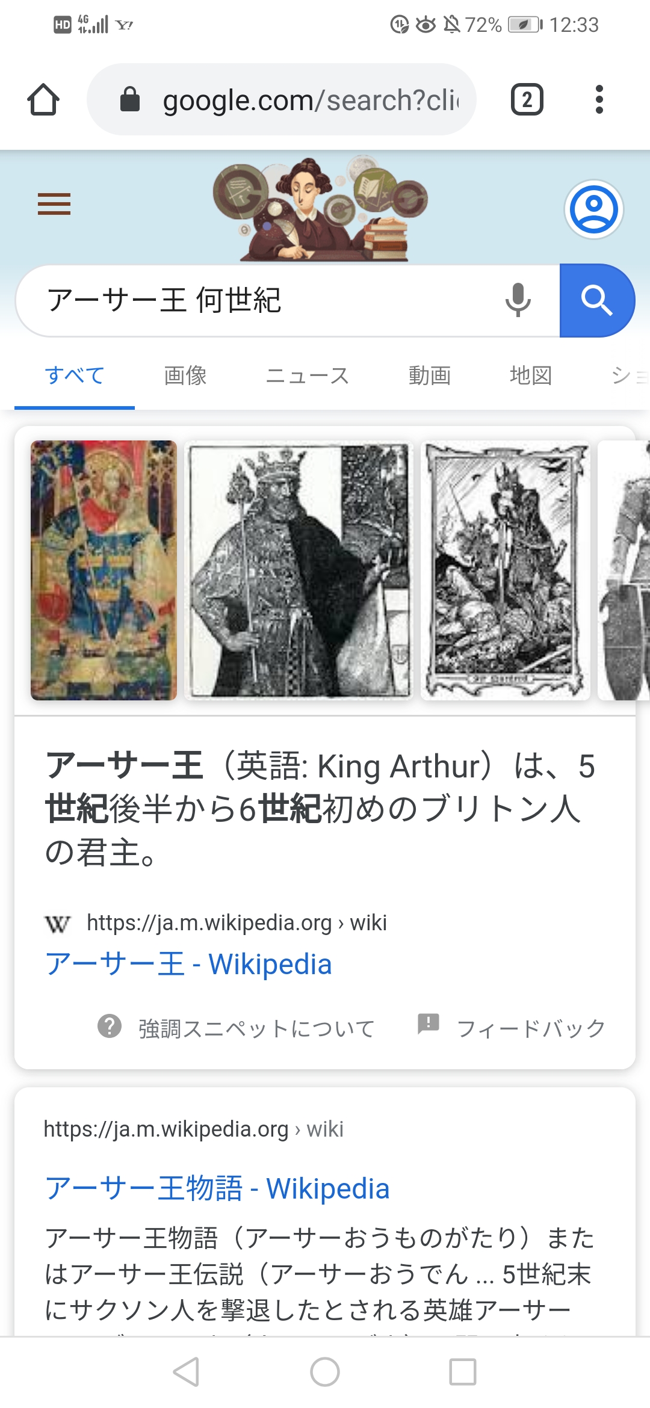Open the colorful tapestry King Arthur image
The width and height of the screenshot is (650, 1408).
(104, 570)
